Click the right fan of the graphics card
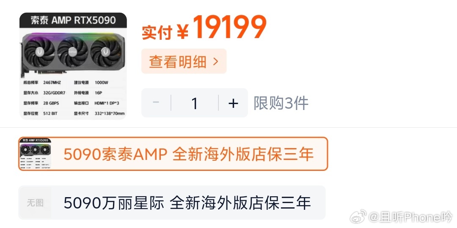Viewport: 457px width, 228px height. point(105,52)
